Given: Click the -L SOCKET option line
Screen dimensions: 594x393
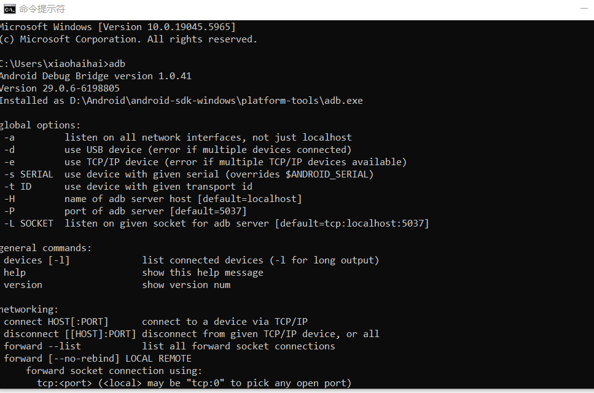Looking at the screenshot, I should pyautogui.click(x=216, y=224).
